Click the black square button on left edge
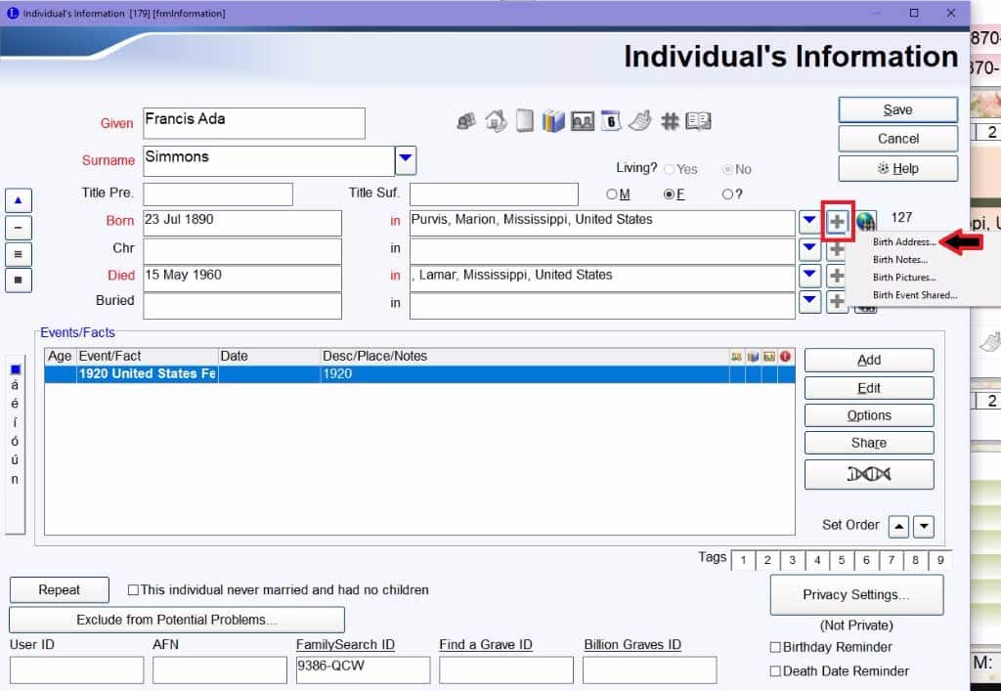Viewport: 1001px width, 691px height. coord(19,281)
